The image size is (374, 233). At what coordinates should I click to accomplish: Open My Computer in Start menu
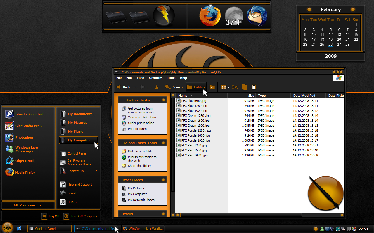coord(78,140)
